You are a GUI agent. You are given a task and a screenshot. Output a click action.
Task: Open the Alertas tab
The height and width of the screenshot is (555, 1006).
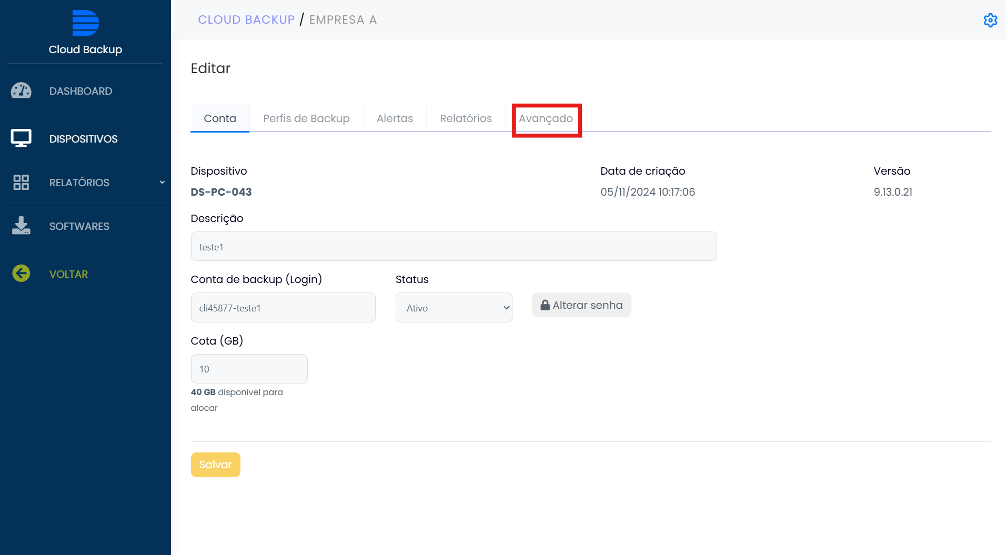[x=395, y=118]
